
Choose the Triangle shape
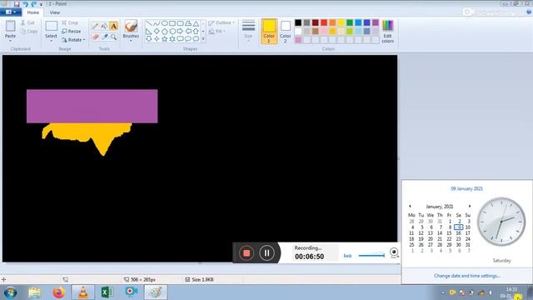click(197, 23)
